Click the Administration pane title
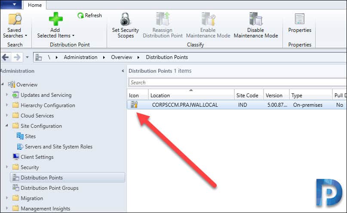This screenshot has width=347, height=213. tap(17, 71)
